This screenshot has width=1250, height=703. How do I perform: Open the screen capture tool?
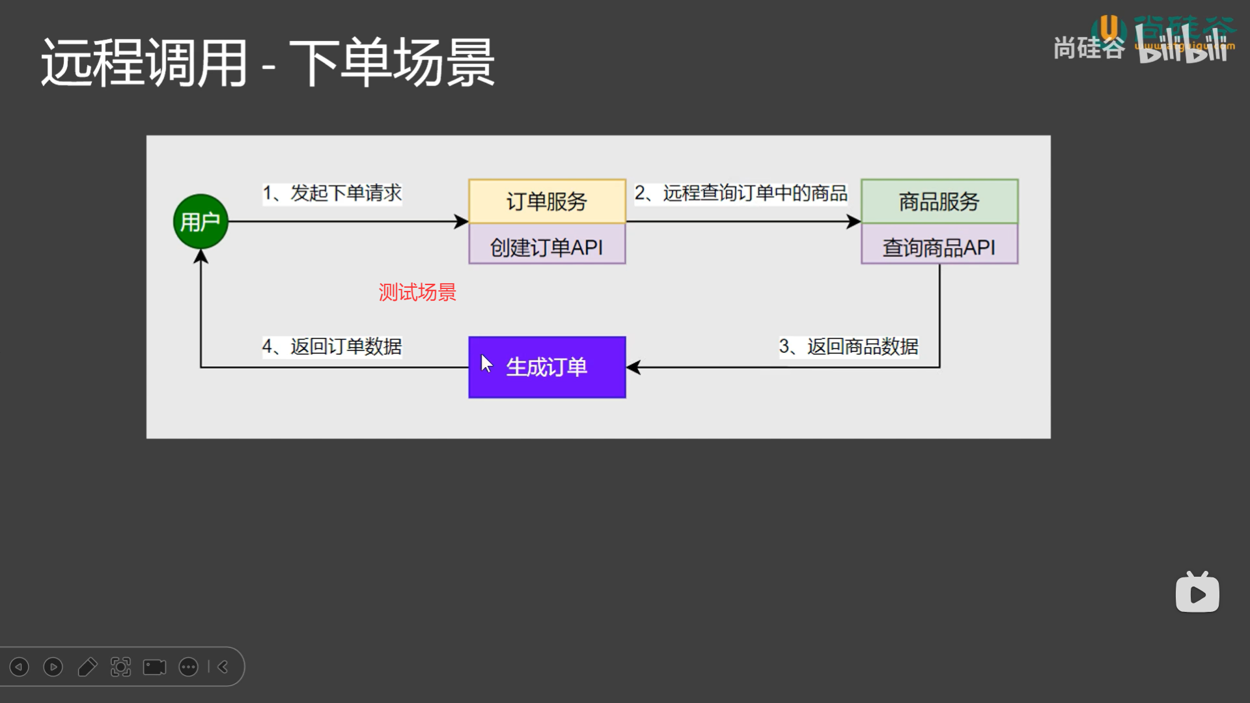[122, 667]
